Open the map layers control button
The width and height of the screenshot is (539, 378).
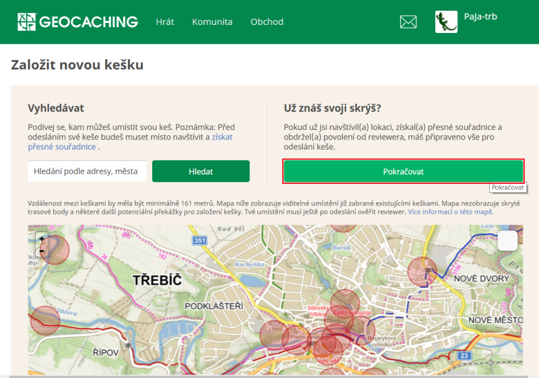click(x=507, y=241)
